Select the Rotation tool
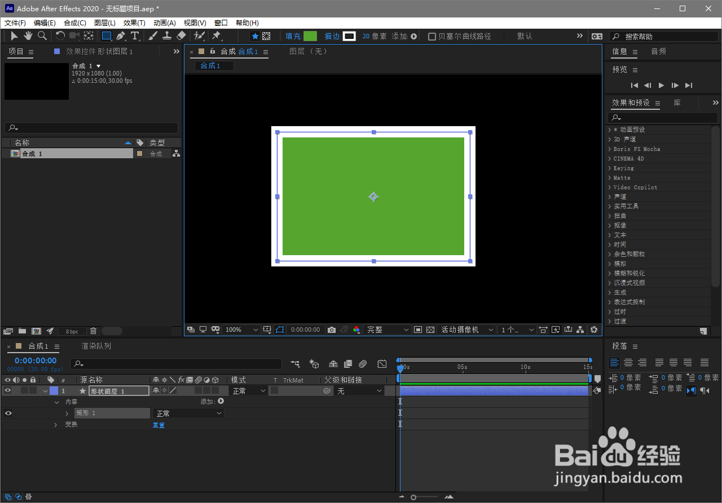This screenshot has height=503, width=722. [x=60, y=35]
